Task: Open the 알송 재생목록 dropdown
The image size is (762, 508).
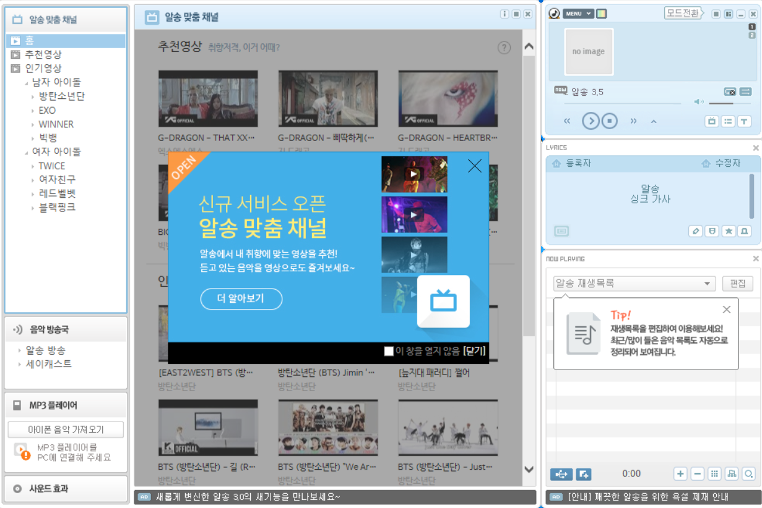Action: coord(634,284)
